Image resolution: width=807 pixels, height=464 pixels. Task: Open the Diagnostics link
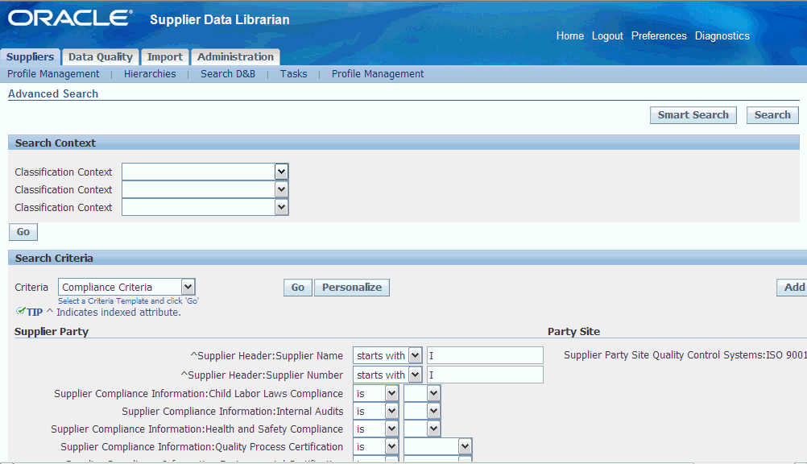722,36
